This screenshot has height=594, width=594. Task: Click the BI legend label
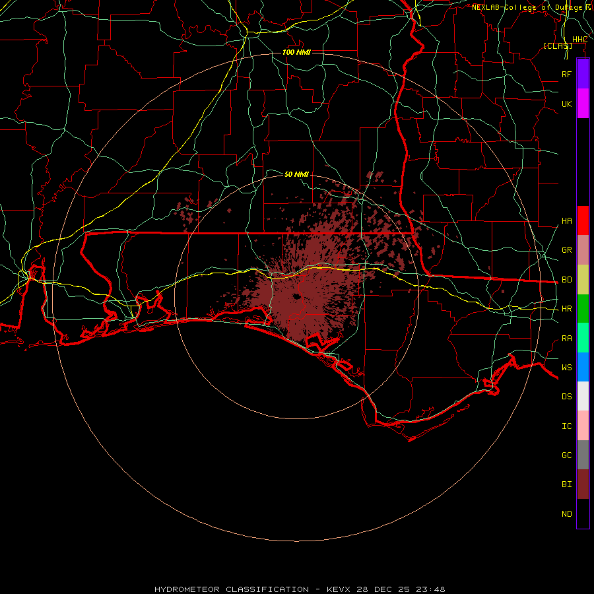click(x=566, y=484)
